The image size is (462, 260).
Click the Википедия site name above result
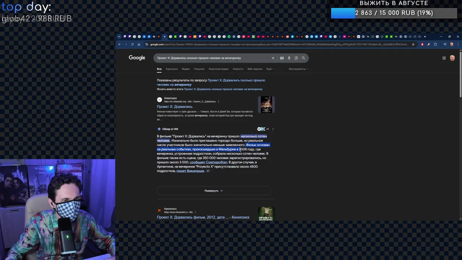point(170,98)
